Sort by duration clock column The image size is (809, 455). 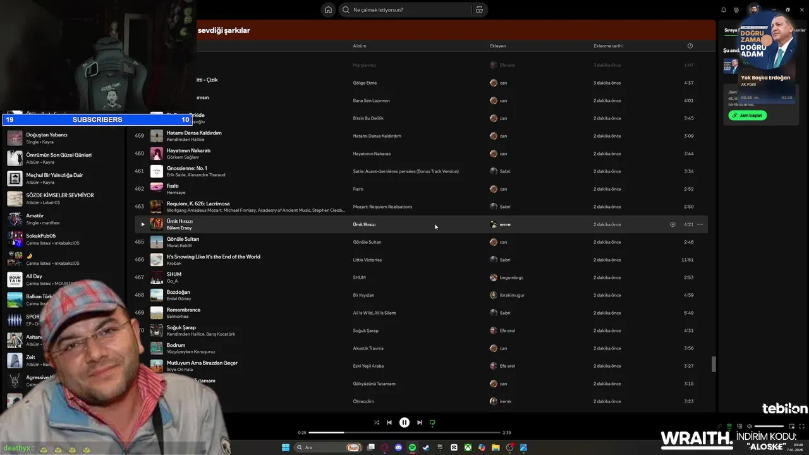click(690, 45)
